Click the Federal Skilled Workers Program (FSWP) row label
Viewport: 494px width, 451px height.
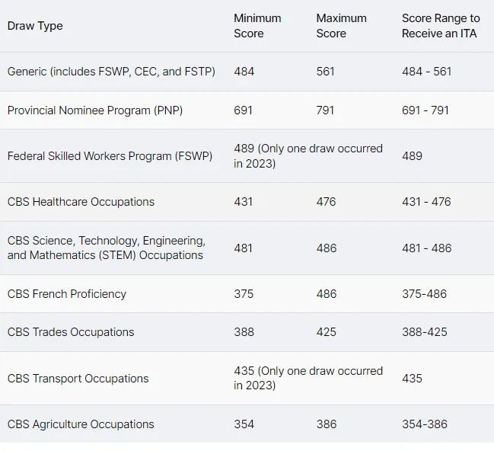[110, 156]
